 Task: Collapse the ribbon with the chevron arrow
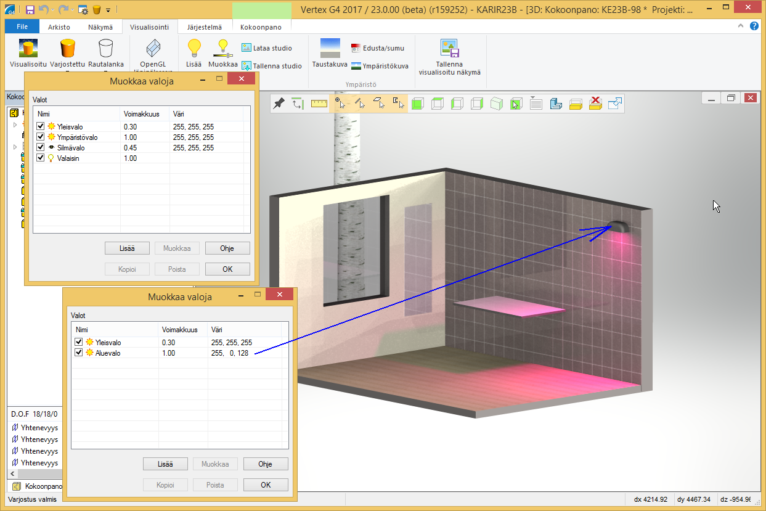[x=741, y=27]
